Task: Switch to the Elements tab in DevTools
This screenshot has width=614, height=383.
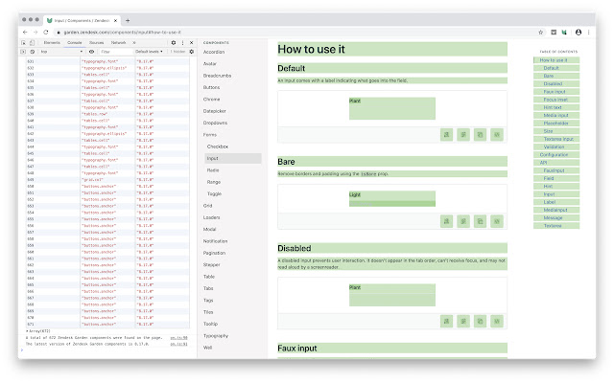Action: [52, 42]
